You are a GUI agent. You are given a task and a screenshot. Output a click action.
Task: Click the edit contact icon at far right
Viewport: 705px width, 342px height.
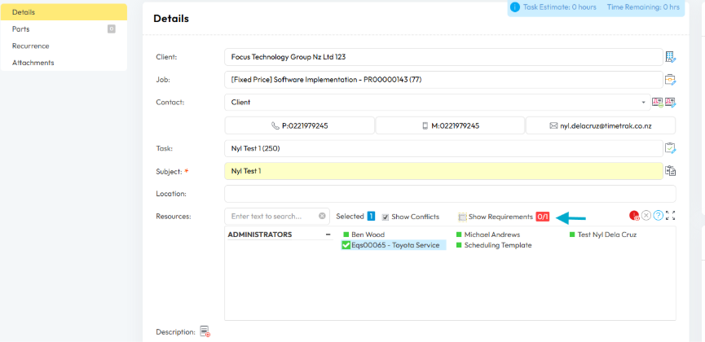671,103
